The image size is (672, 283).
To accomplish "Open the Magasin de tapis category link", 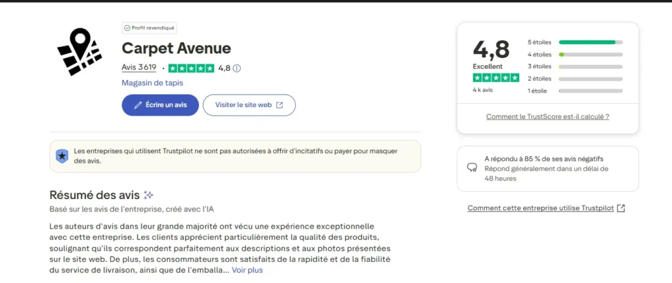I will pos(152,83).
